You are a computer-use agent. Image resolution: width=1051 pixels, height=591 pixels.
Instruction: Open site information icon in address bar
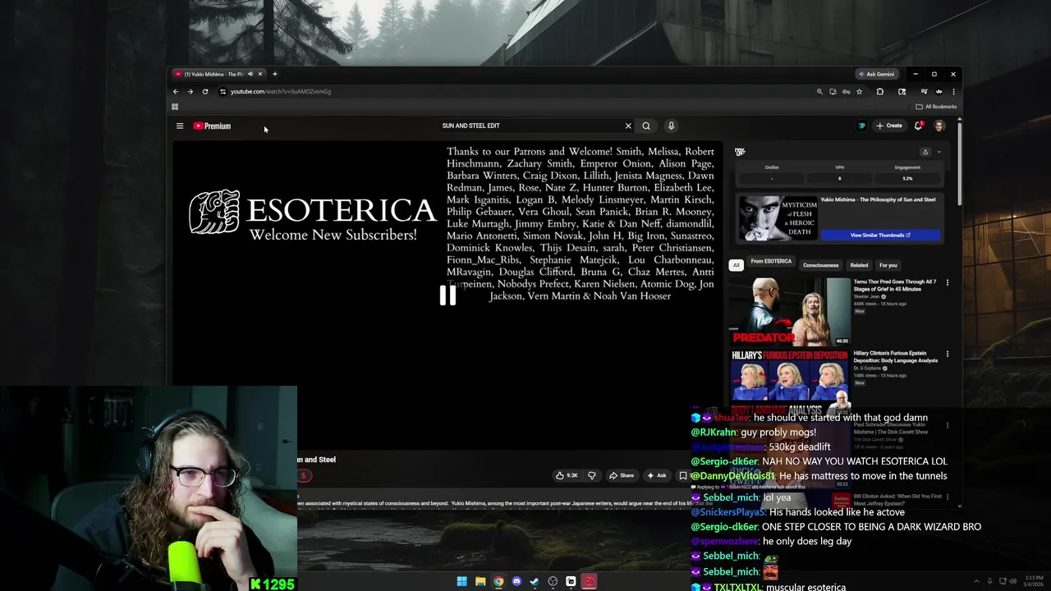click(223, 91)
